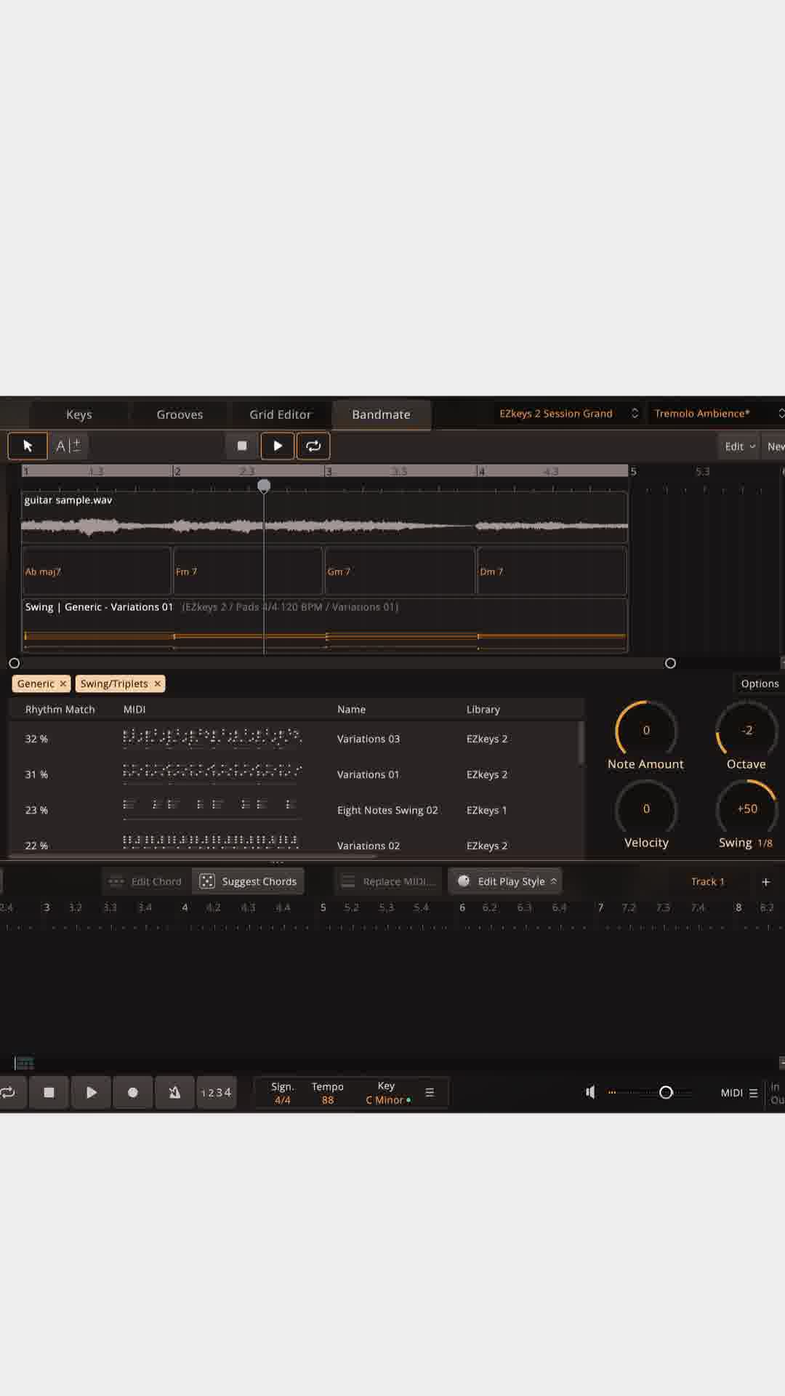Click the song track overview icon
The image size is (785, 1396).
(24, 1063)
